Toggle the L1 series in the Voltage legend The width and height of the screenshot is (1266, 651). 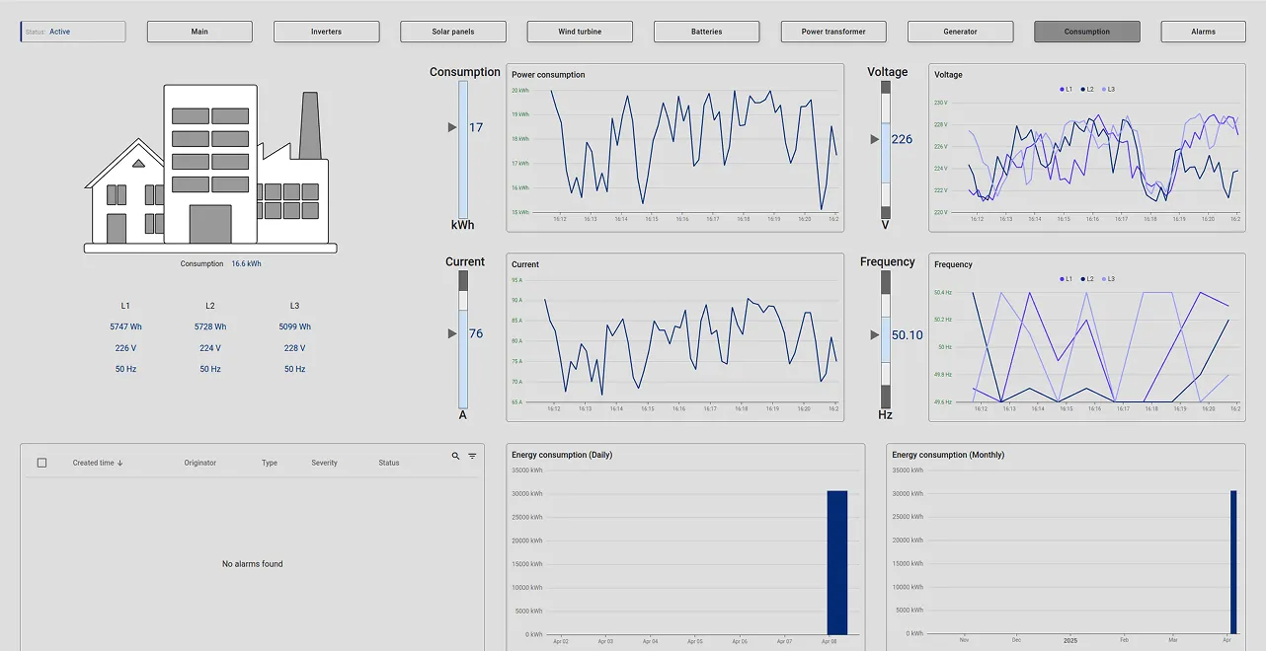pyautogui.click(x=1063, y=89)
